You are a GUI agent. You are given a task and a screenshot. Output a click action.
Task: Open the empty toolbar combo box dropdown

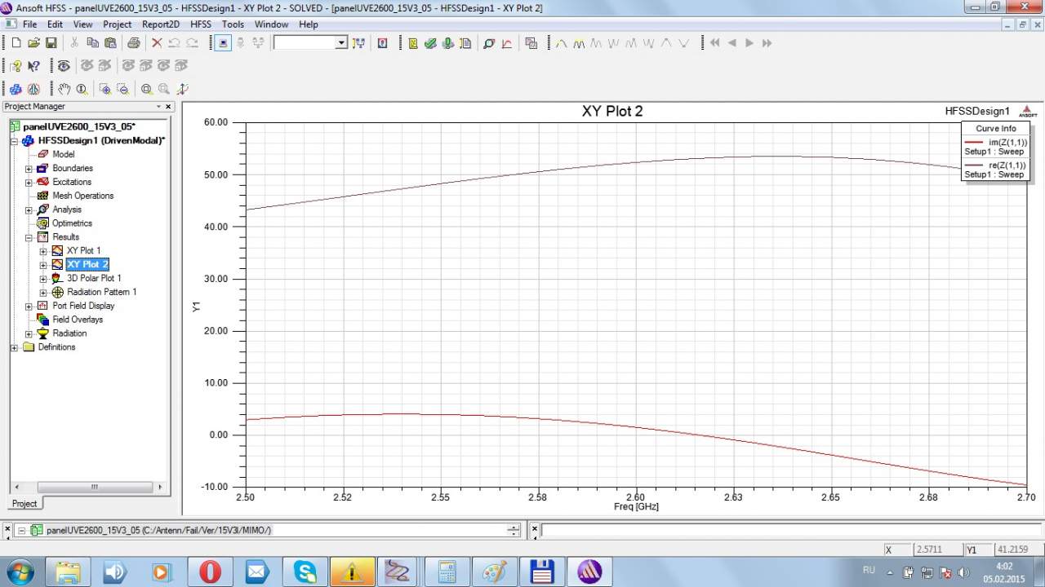(x=341, y=43)
